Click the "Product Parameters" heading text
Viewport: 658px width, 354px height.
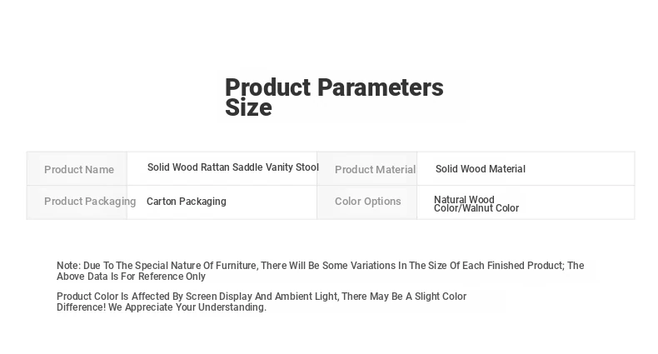click(334, 87)
